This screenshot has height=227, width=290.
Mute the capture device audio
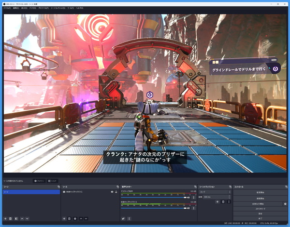click(188, 208)
